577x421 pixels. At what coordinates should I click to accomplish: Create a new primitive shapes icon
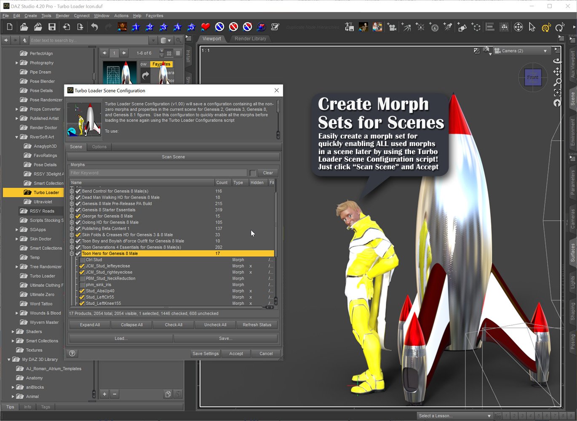point(462,27)
